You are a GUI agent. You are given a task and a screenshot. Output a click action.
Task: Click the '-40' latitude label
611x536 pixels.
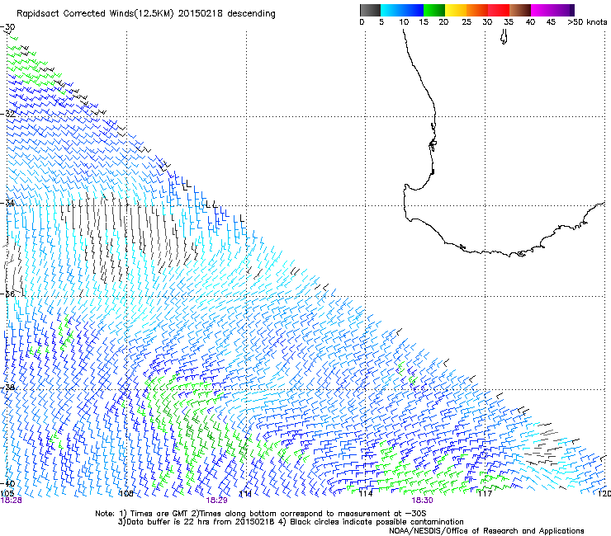point(7,484)
